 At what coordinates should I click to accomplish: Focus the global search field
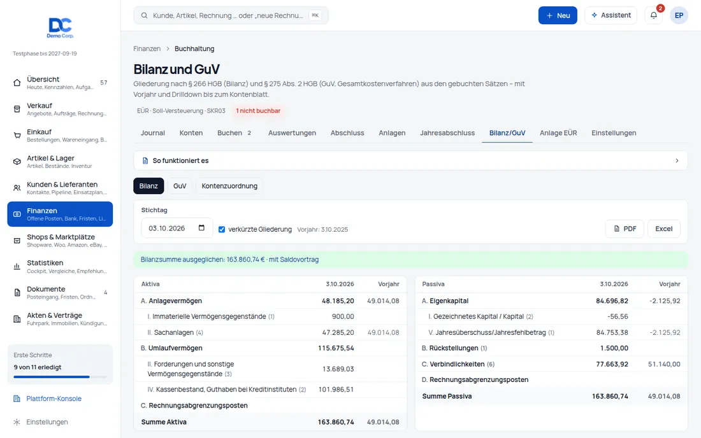[231, 15]
